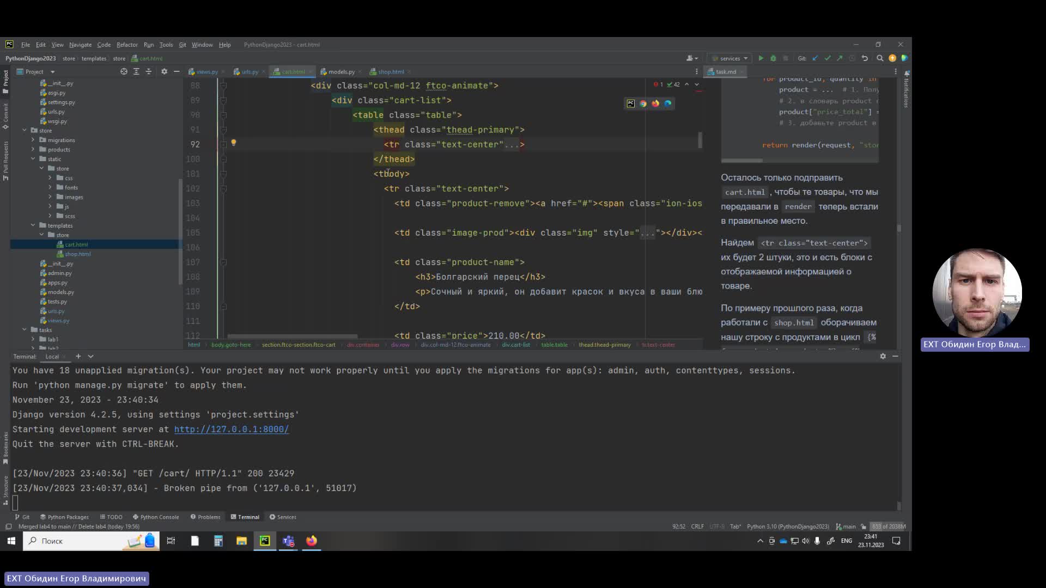This screenshot has height=588, width=1046.
Task: Toggle ENG keyboard language indicator
Action: (x=846, y=541)
